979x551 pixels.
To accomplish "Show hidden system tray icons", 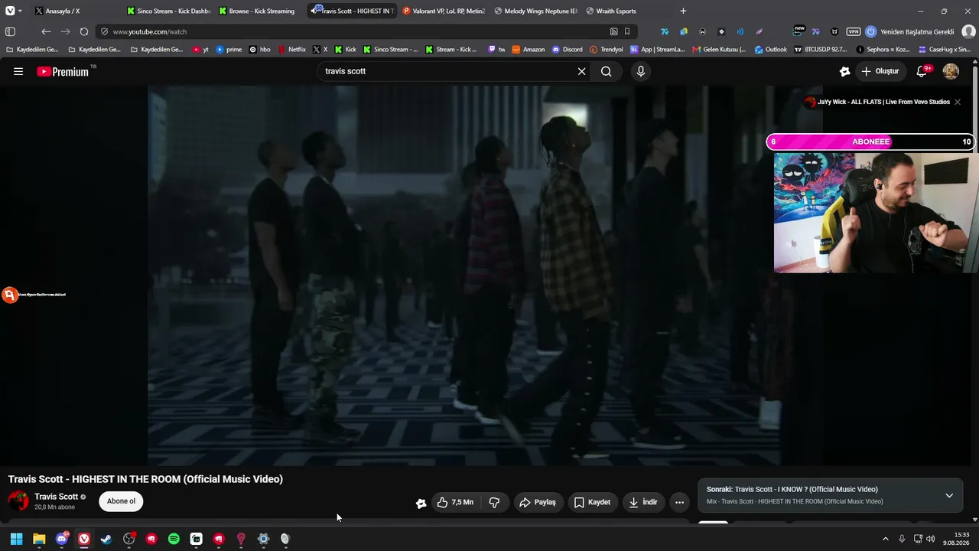I will point(886,539).
